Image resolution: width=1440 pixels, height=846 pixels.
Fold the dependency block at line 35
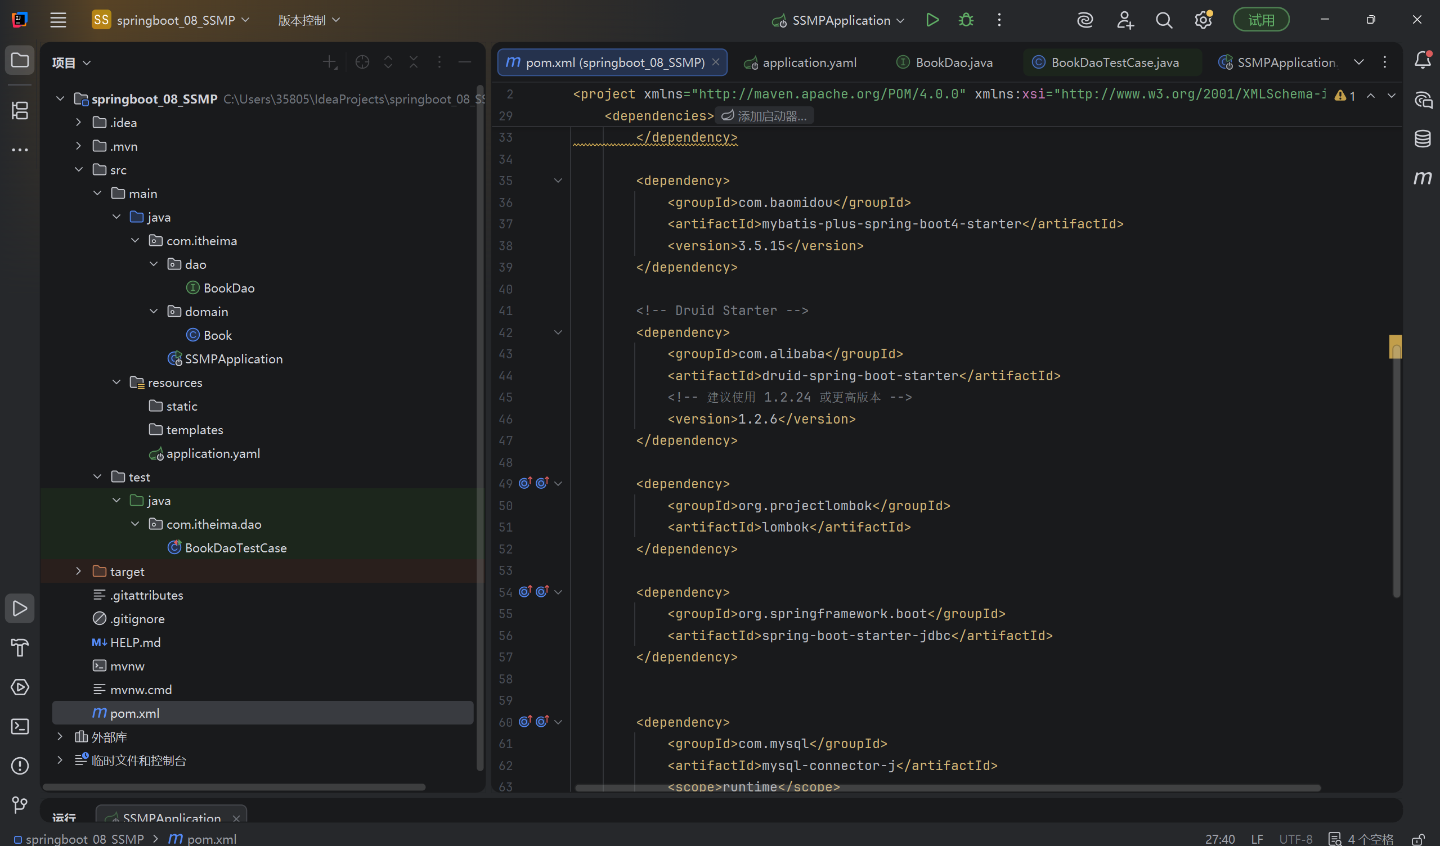pos(558,181)
